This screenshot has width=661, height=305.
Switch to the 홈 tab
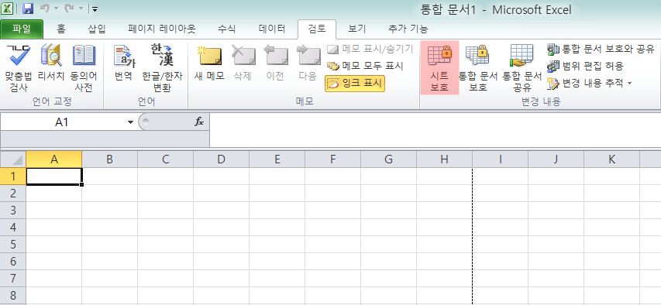click(x=61, y=29)
